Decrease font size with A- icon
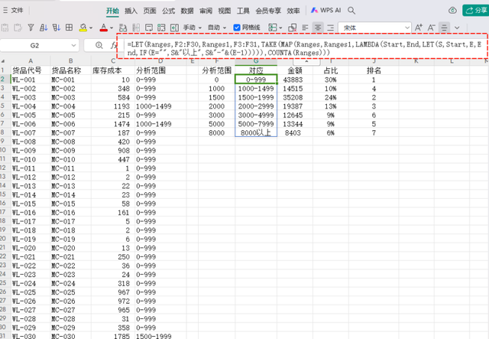The width and height of the screenshot is (489, 339). coord(431,28)
